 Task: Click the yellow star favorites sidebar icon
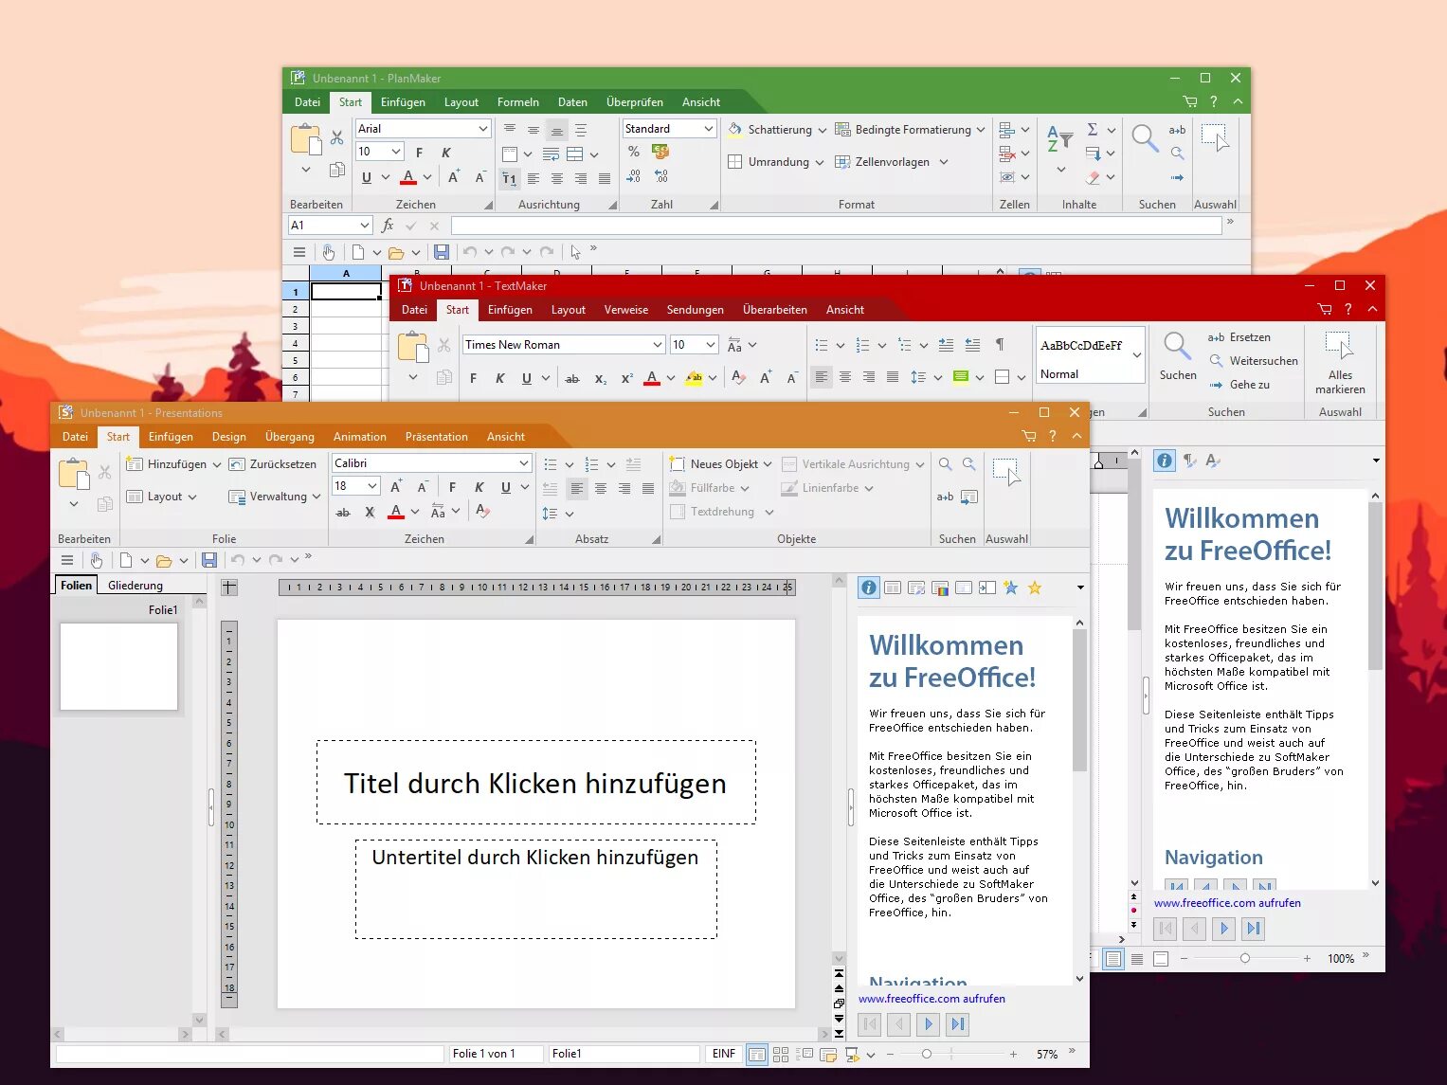point(1035,588)
